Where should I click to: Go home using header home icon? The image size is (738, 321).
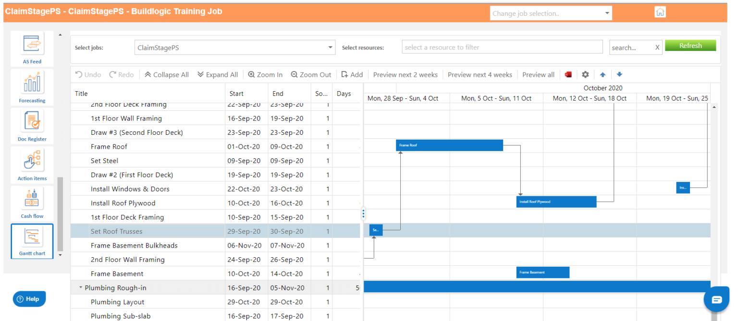click(660, 11)
